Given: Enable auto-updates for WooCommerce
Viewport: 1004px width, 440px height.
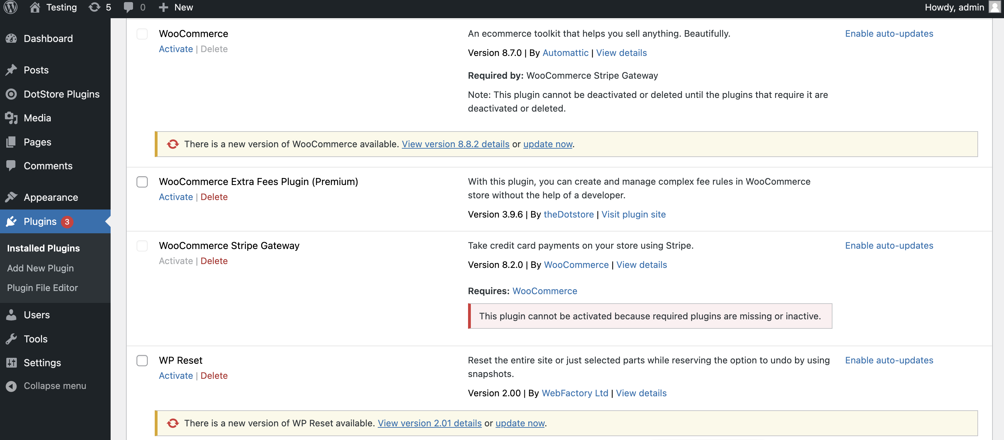Looking at the screenshot, I should pos(889,33).
